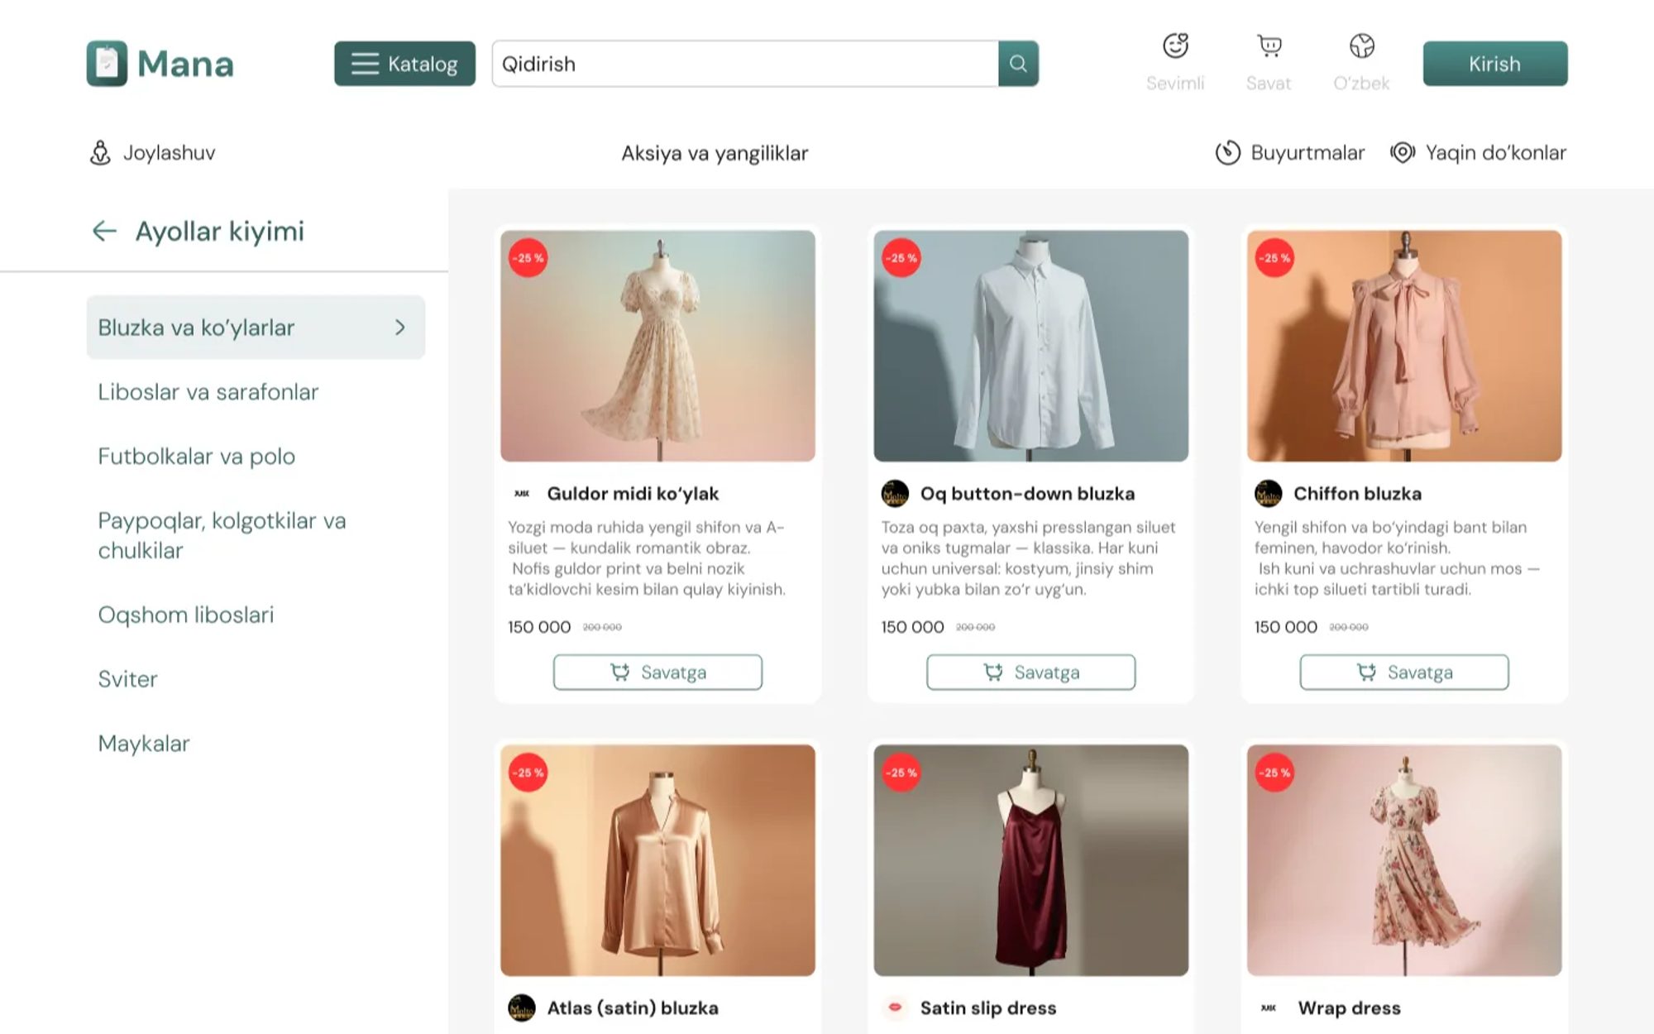The image size is (1654, 1034).
Task: Open the Katalog menu button
Action: pyautogui.click(x=404, y=64)
